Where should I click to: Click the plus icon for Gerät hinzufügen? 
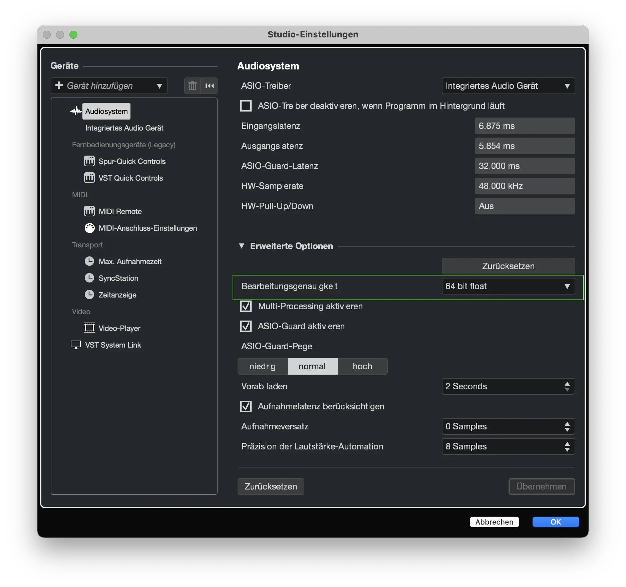pyautogui.click(x=59, y=85)
